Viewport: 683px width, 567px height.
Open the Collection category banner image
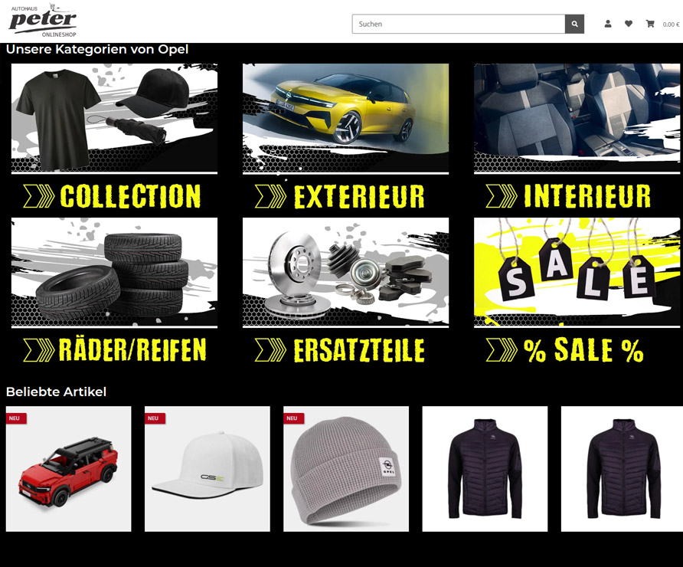tap(114, 119)
